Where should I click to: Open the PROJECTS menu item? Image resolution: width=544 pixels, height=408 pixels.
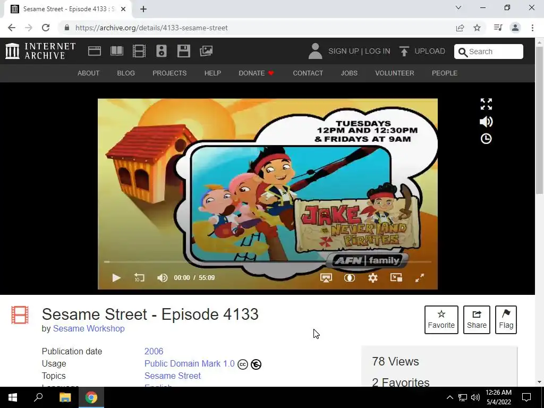[169, 73]
